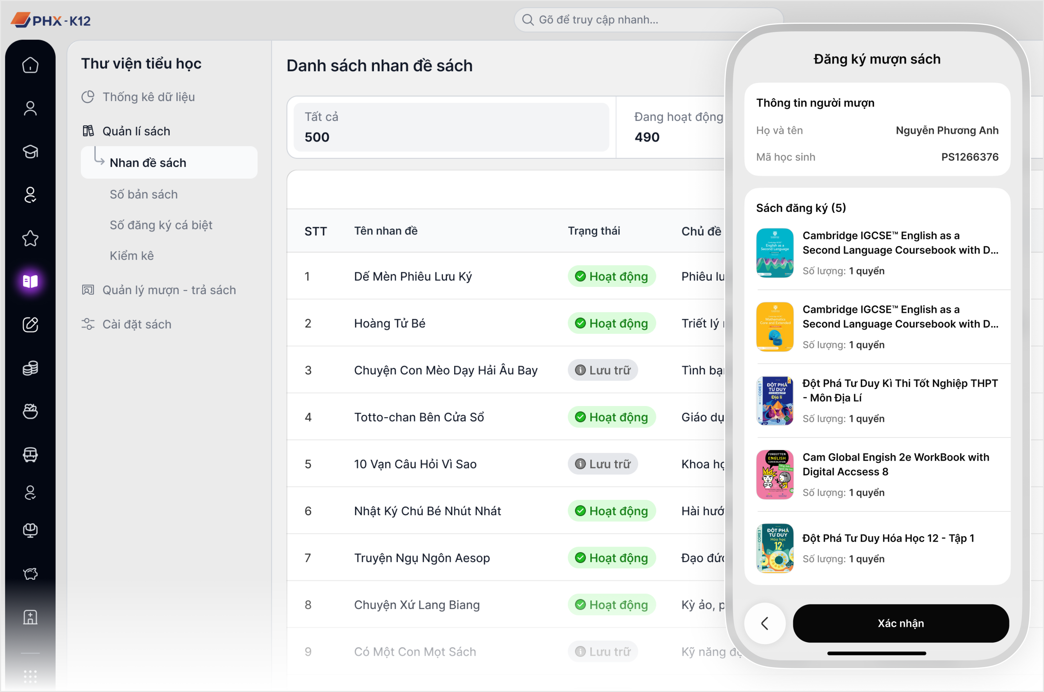Open the star icon in sidebar
The height and width of the screenshot is (692, 1044).
pos(30,238)
